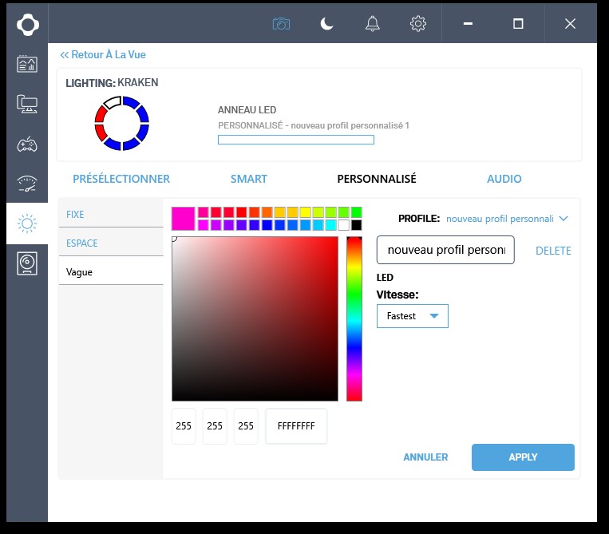This screenshot has width=609, height=534.
Task: Select the ESPACE lighting mode
Action: click(81, 243)
